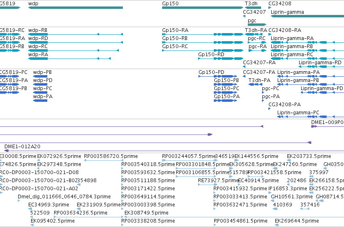Click the pgc gene feature
344x227 pixels.
[x=257, y=25]
